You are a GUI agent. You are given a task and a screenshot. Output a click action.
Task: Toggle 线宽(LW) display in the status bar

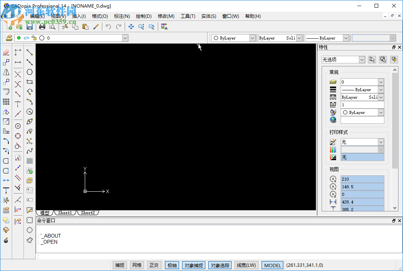[x=246, y=265]
